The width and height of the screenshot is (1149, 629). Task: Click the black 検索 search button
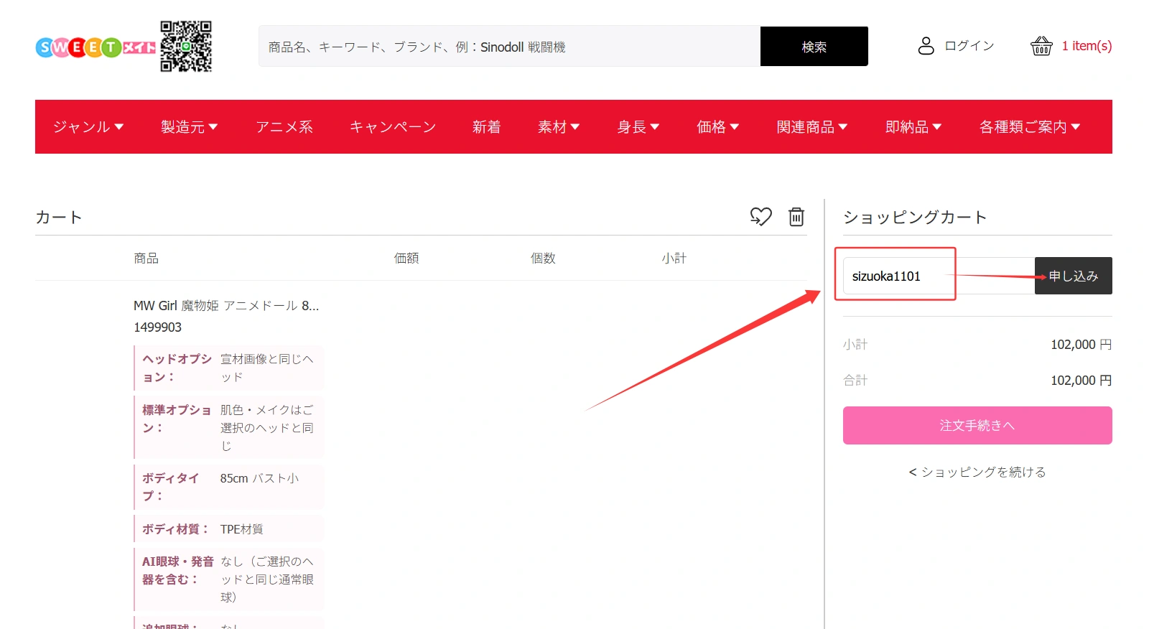click(x=814, y=47)
